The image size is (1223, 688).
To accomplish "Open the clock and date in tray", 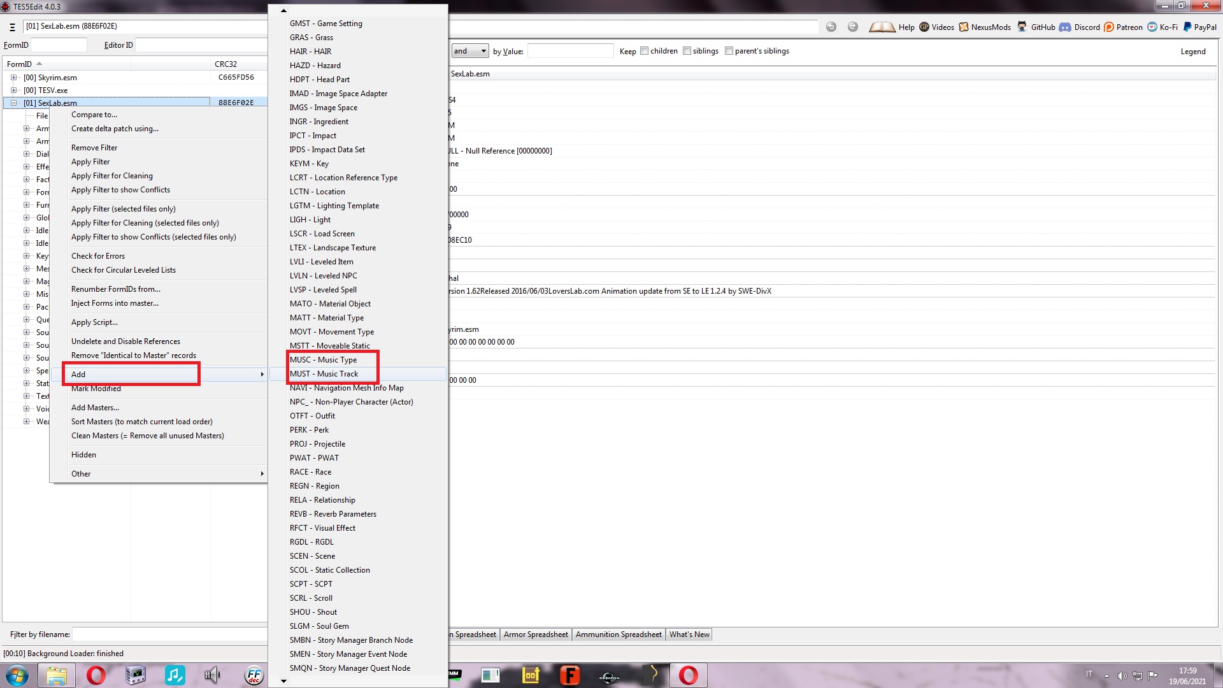I will point(1187,676).
